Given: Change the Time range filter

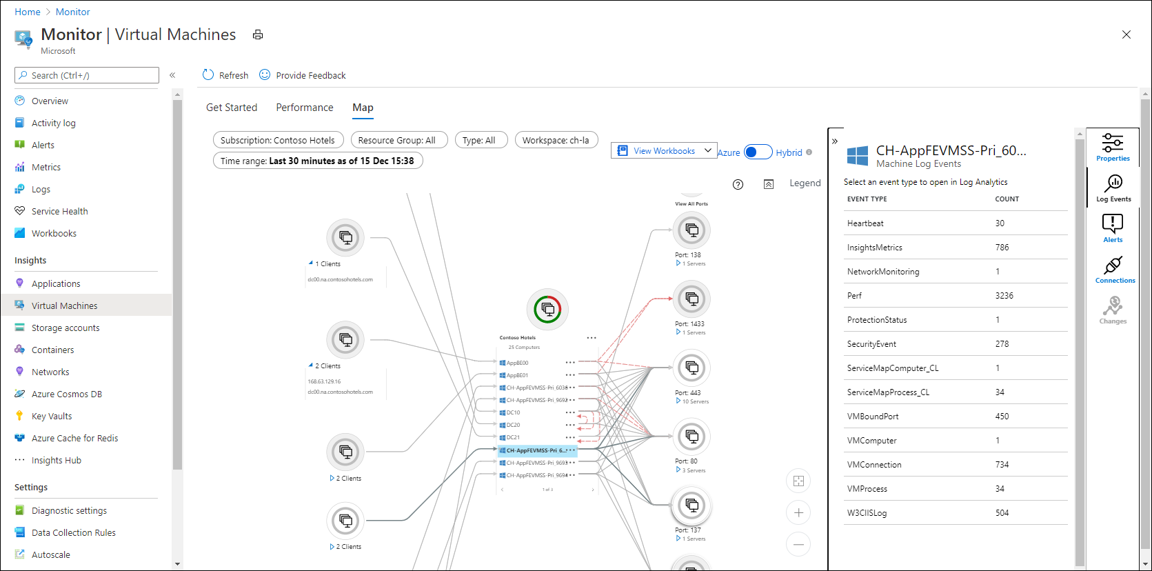Looking at the screenshot, I should click(x=317, y=161).
